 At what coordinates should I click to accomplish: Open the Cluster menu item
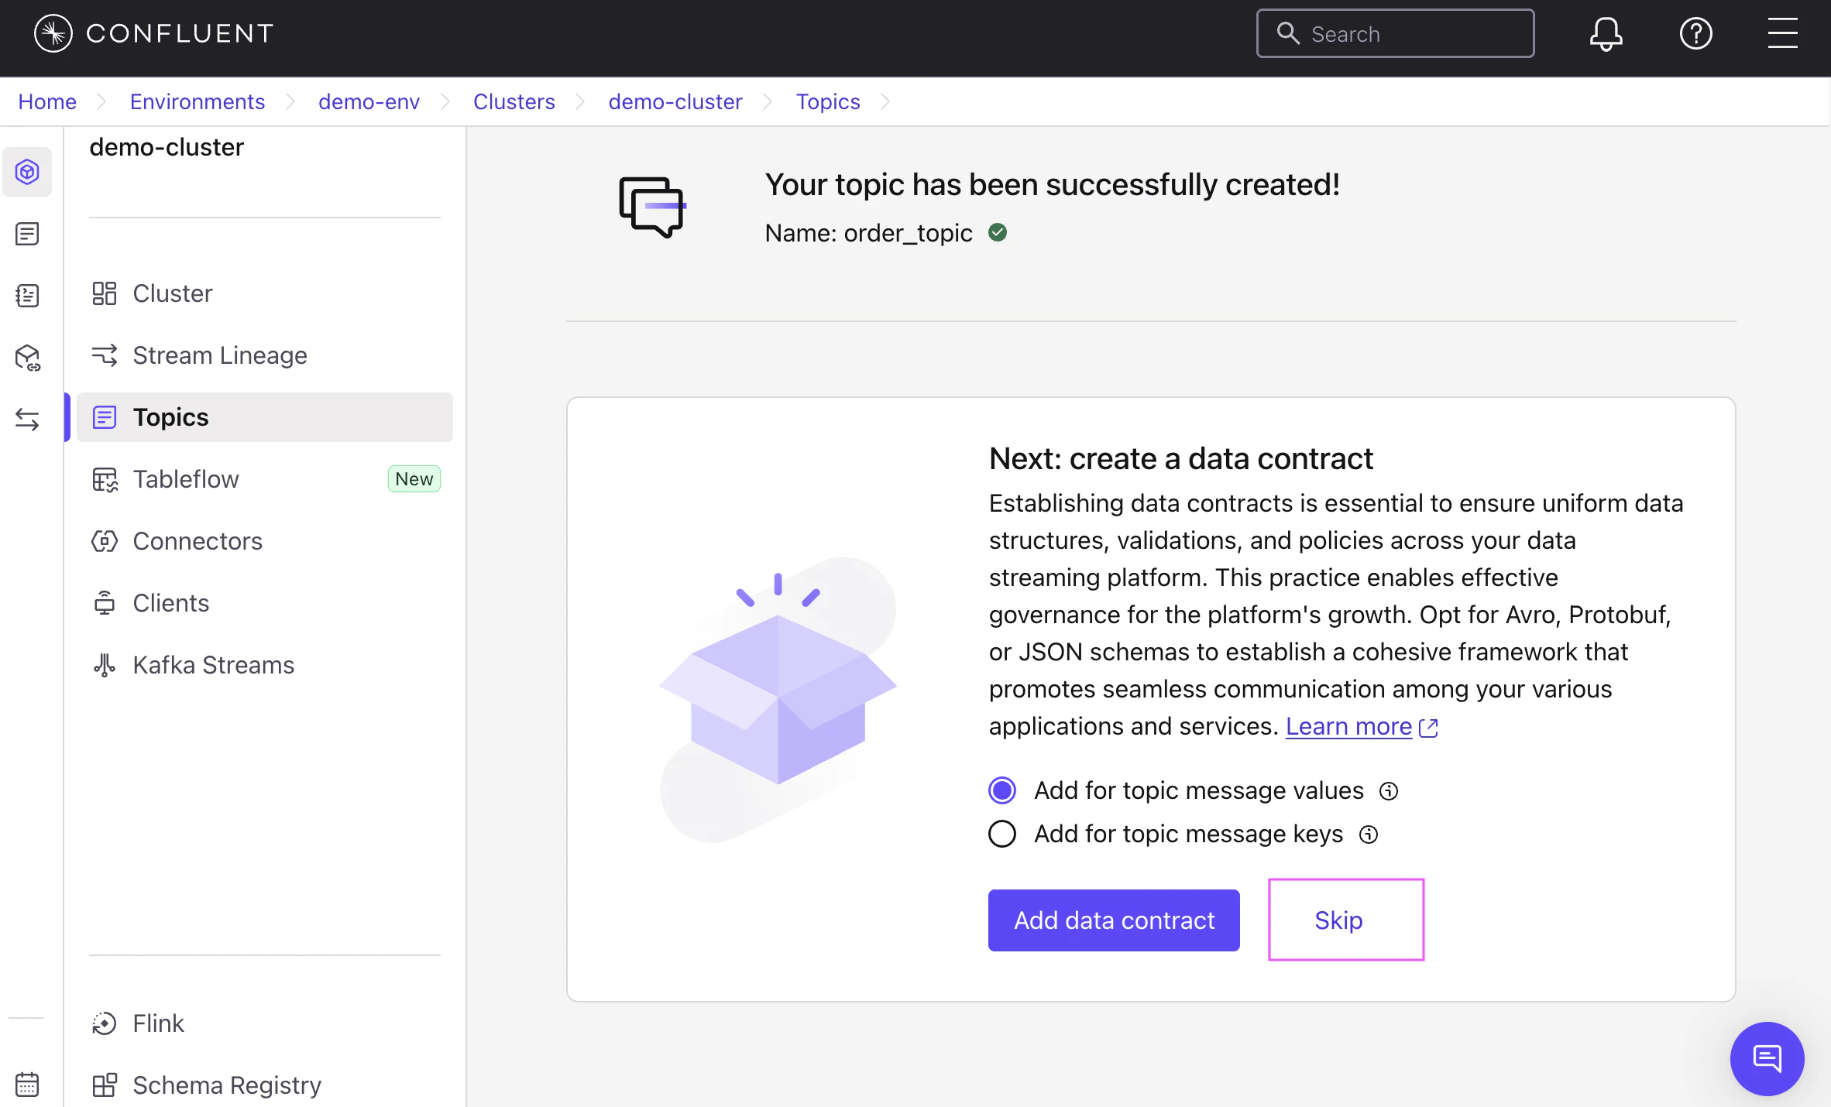point(265,293)
